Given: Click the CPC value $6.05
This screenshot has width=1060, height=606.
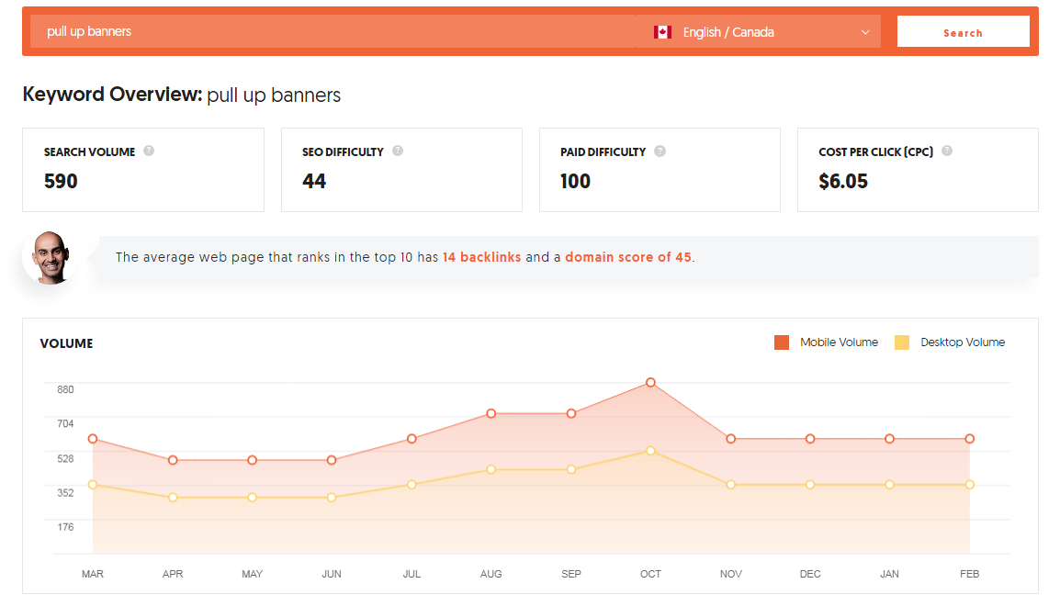Looking at the screenshot, I should click(x=843, y=181).
